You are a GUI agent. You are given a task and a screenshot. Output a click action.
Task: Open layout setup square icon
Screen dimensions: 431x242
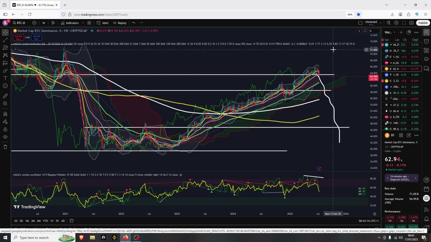[x=360, y=23]
